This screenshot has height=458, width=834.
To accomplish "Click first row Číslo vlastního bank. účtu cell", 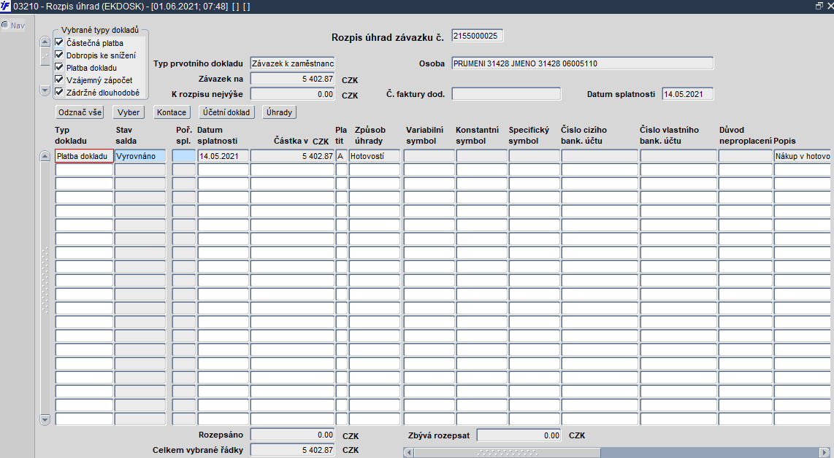I will [678, 156].
